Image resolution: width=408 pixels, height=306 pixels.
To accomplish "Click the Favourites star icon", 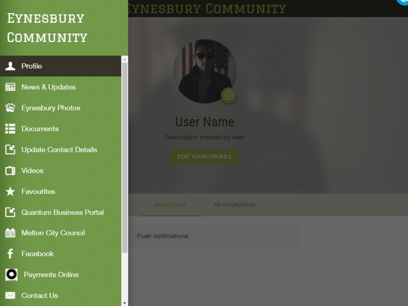I will pyautogui.click(x=10, y=191).
